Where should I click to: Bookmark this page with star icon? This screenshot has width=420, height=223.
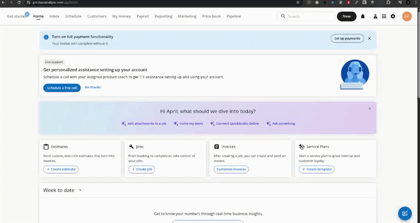298,3
